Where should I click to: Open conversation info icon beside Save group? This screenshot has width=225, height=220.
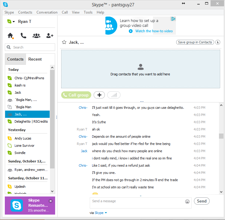(218, 42)
